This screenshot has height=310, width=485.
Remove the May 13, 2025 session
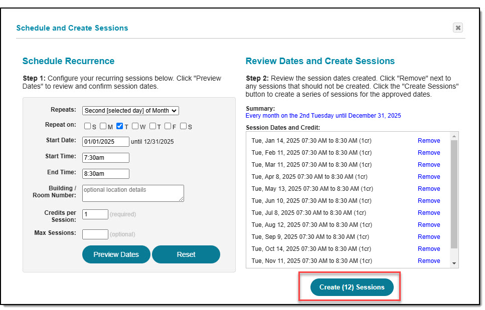point(429,189)
